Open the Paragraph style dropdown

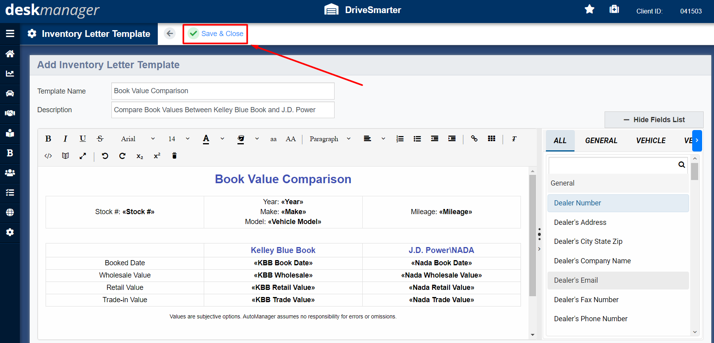tap(330, 139)
